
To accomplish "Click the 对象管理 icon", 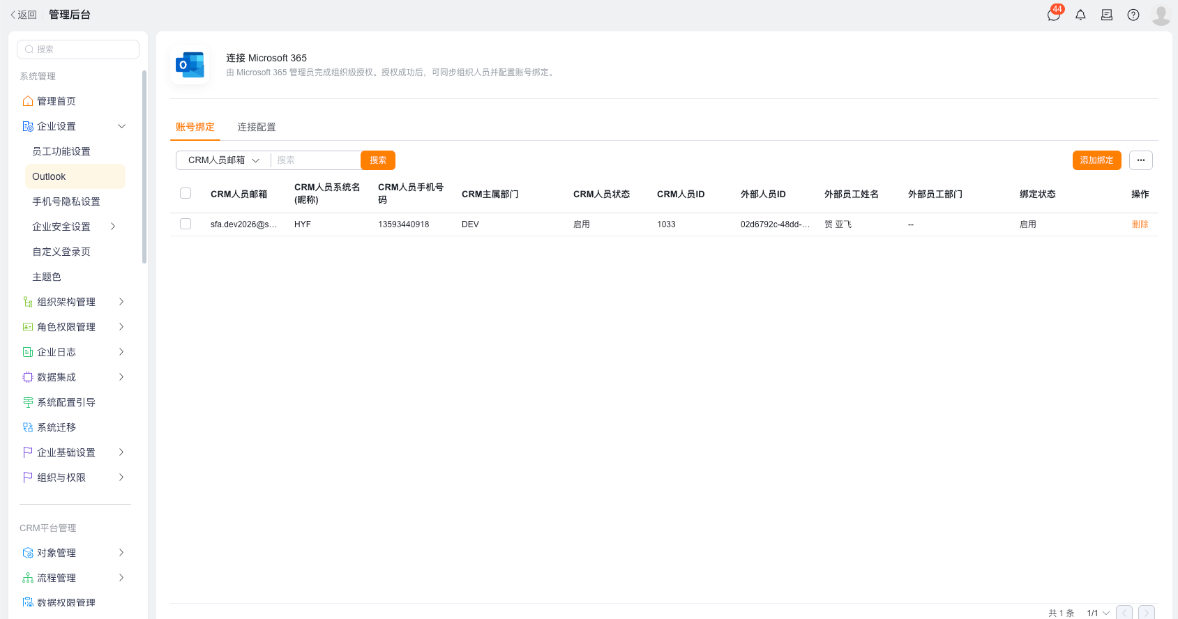I will click(x=28, y=553).
